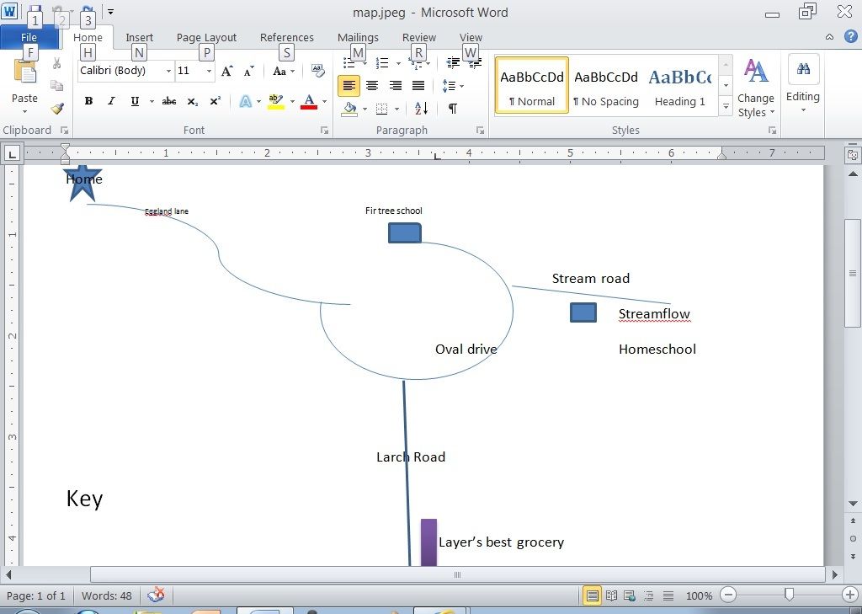Screen dimensions: 862x614
Task: Click the zoom slider handle
Action: (x=789, y=595)
